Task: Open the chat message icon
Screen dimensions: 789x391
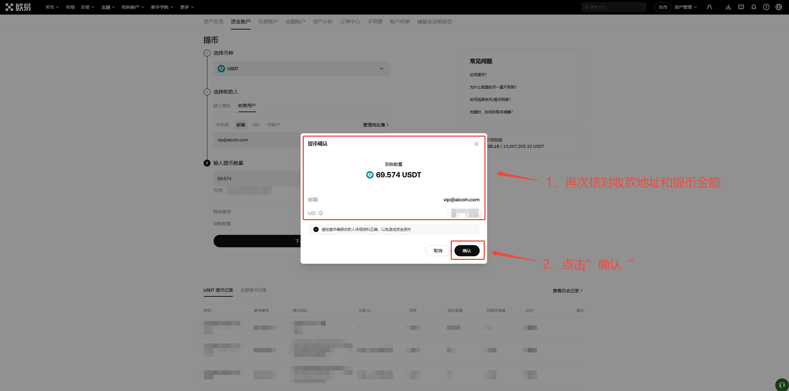Action: (741, 7)
